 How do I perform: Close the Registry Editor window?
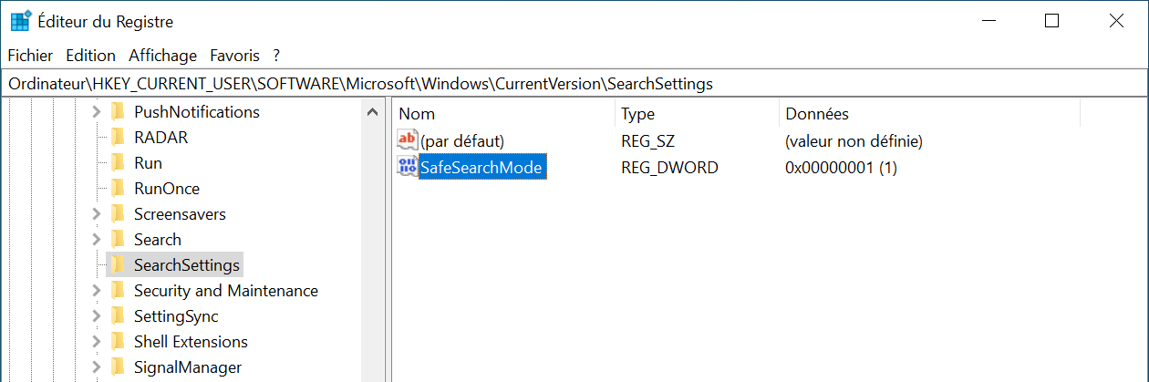[1116, 21]
